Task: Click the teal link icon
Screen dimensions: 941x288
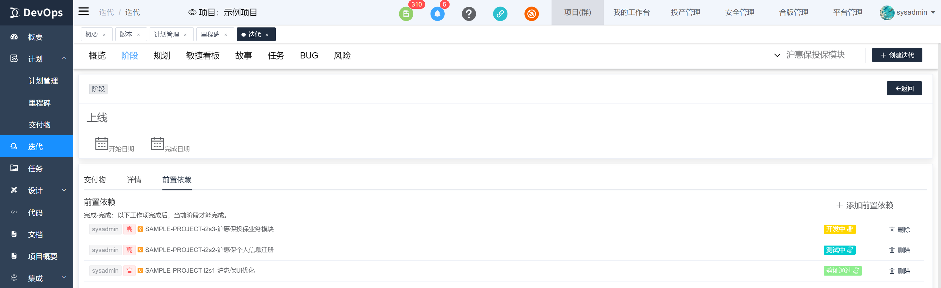Action: pyautogui.click(x=500, y=14)
